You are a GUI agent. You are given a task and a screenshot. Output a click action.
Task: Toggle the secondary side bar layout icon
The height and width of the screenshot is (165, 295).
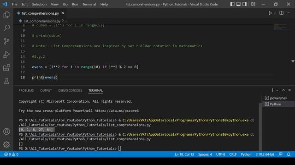click(244, 4)
